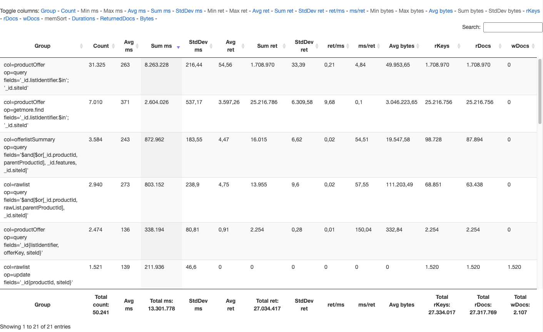Toggle the Max ret column

[x=238, y=11]
